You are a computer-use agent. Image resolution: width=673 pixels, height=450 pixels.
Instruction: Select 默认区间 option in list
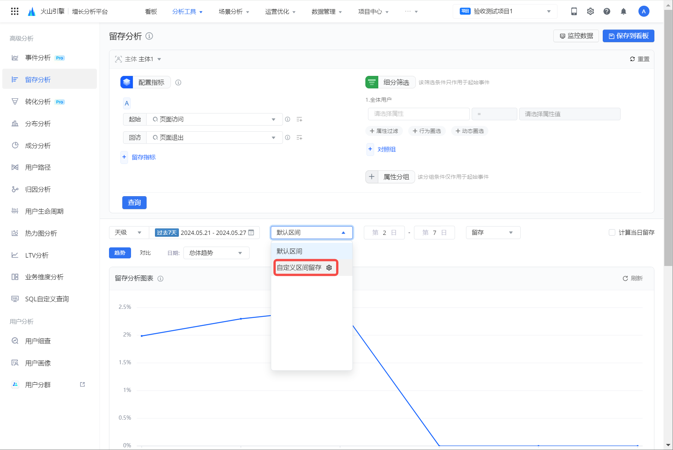312,251
